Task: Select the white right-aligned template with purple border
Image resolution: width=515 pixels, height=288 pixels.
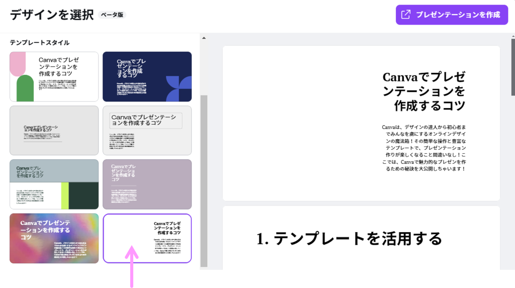Action: 147,238
